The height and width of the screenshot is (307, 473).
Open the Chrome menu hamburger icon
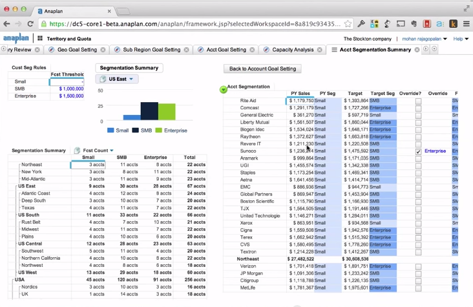[467, 24]
